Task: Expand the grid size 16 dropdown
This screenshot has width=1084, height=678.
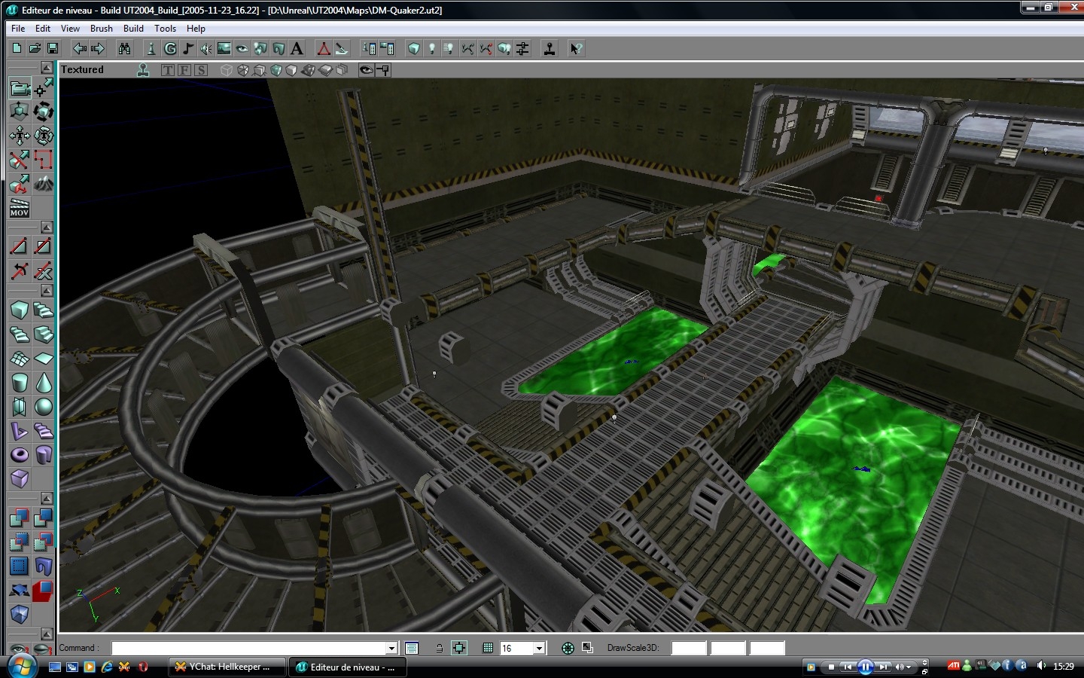Action: click(539, 648)
